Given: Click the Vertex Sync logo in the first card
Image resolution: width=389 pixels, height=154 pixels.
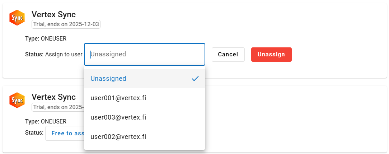Looking at the screenshot, I should coord(17,18).
